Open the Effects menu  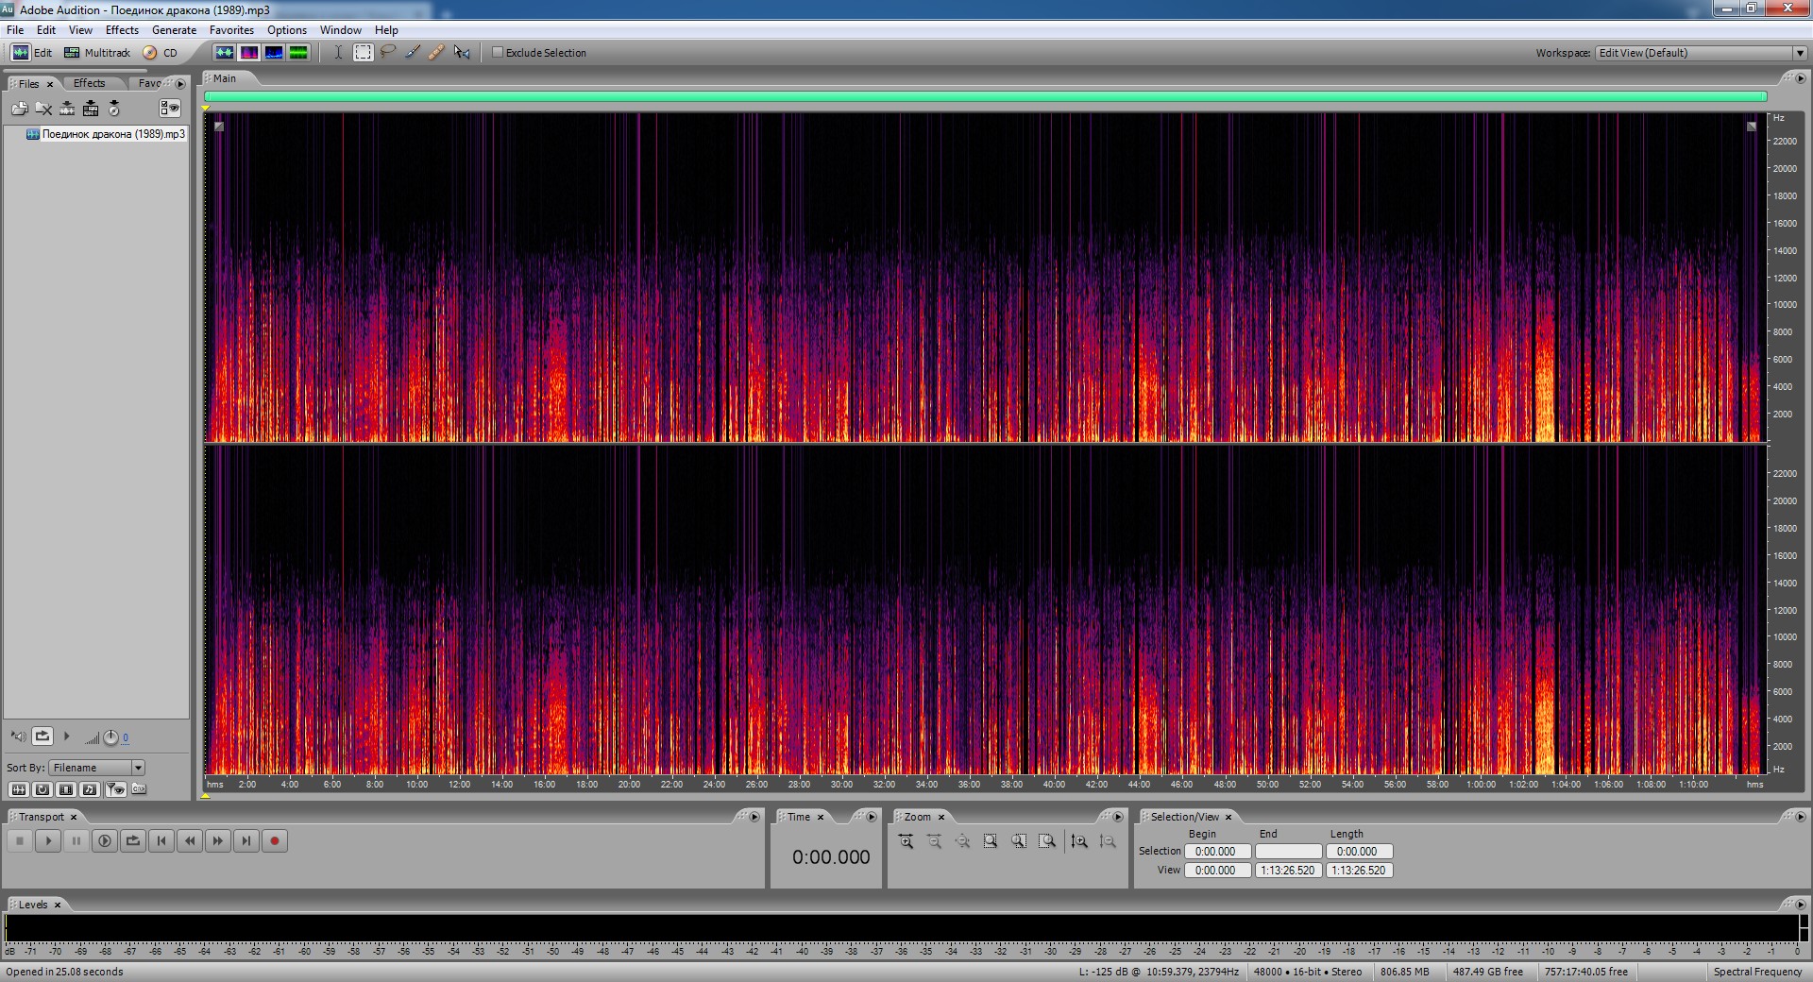[x=122, y=30]
